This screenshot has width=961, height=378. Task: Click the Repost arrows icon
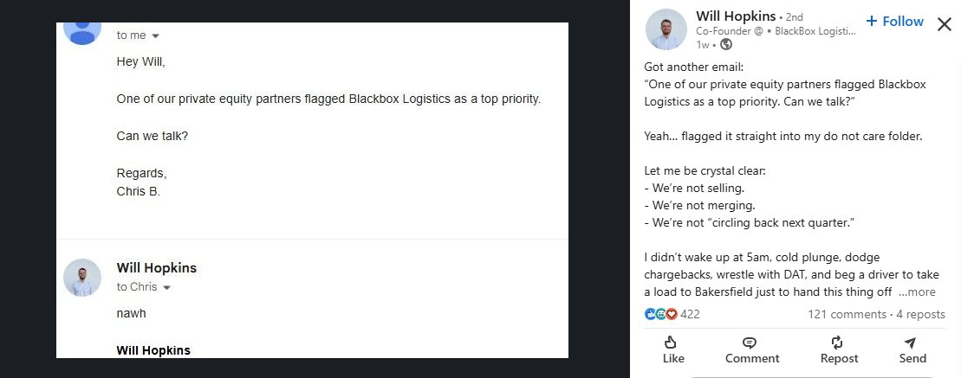point(837,343)
